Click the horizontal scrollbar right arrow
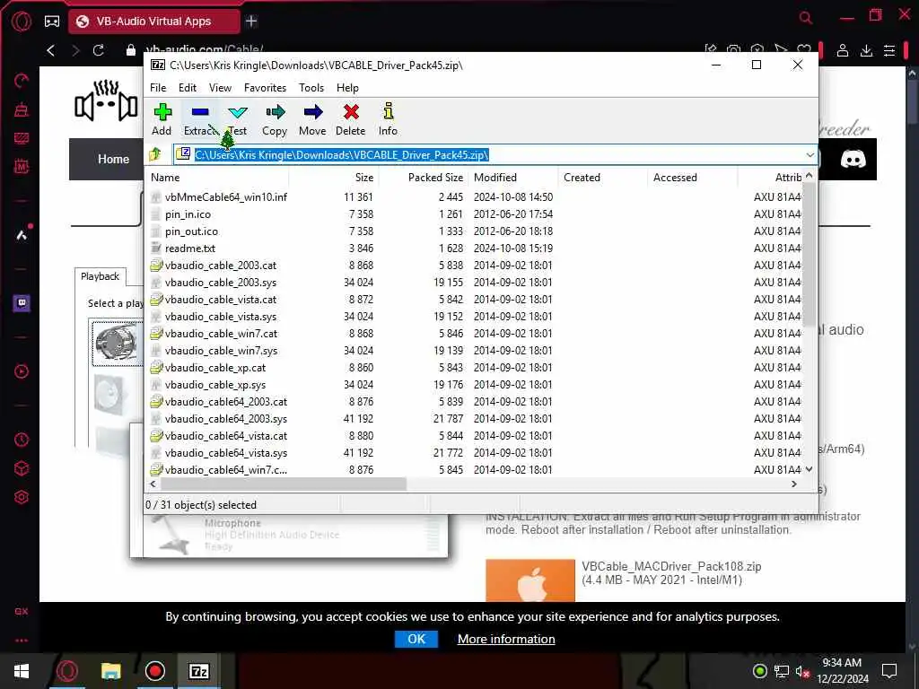The height and width of the screenshot is (689, 919). pyautogui.click(x=794, y=484)
